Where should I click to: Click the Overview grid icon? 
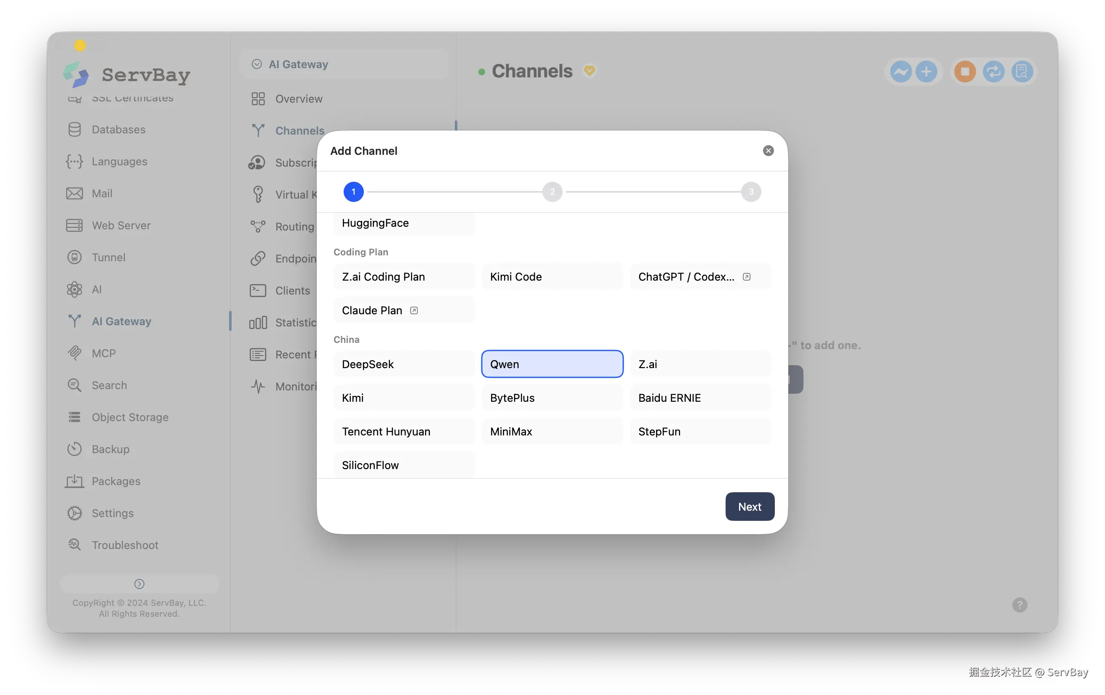click(258, 98)
